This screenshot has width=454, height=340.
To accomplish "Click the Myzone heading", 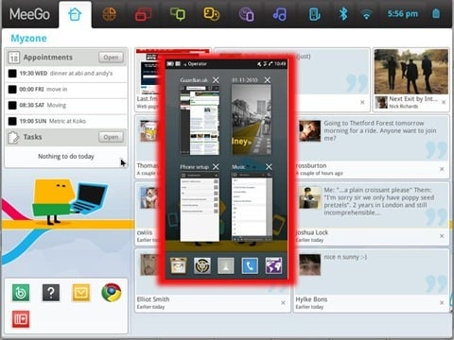I will (28, 39).
